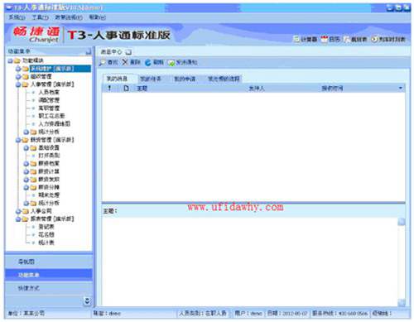414x322 pixels.
Task: Click the 人员类别 status bar entry
Action: (203, 313)
